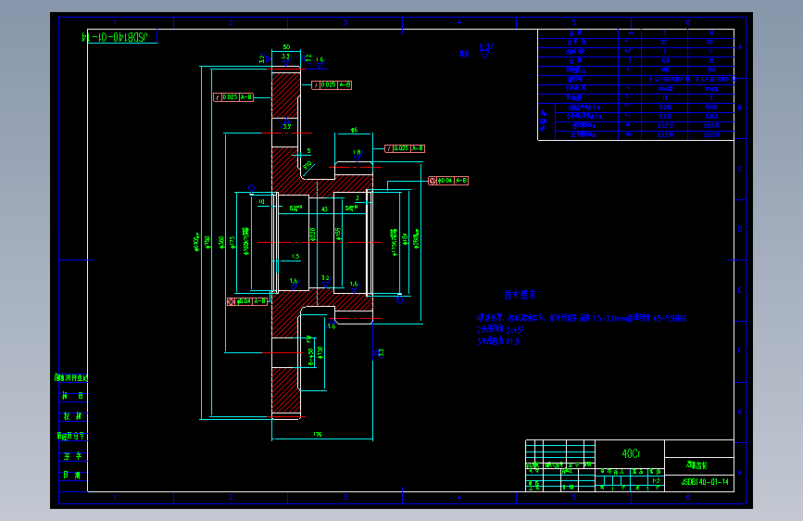This screenshot has width=803, height=521.
Task: Select the 6.3 surface roughness symbol at top
Action: (486, 50)
